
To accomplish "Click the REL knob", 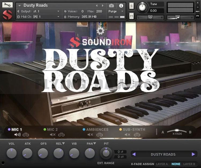I will pyautogui.click(x=58, y=153).
